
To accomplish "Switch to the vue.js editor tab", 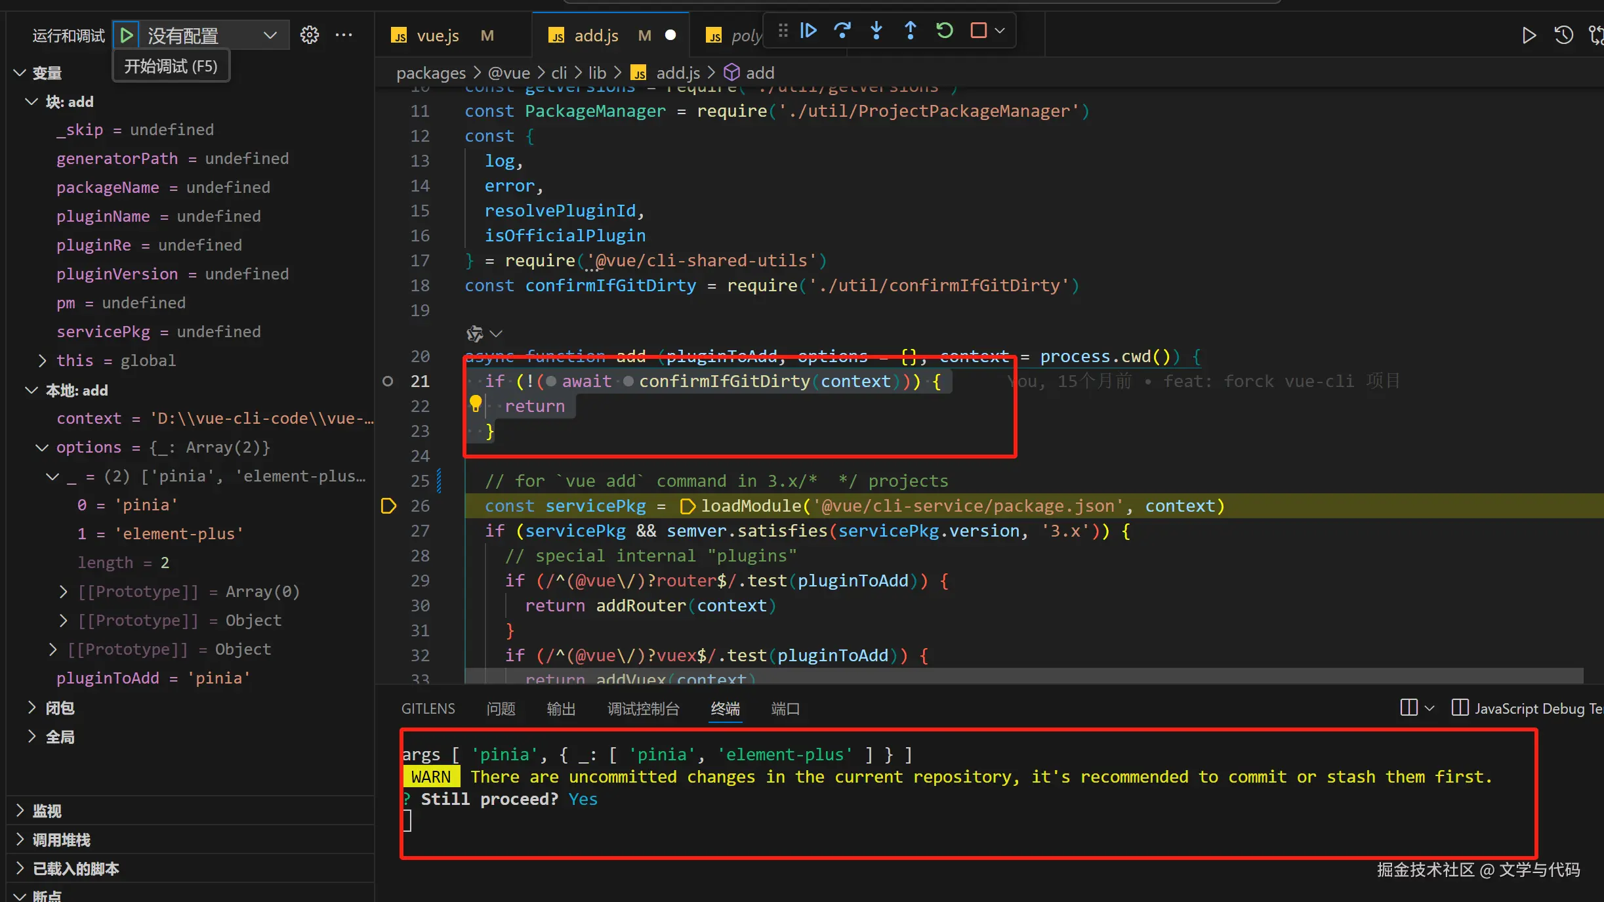I will [438, 35].
